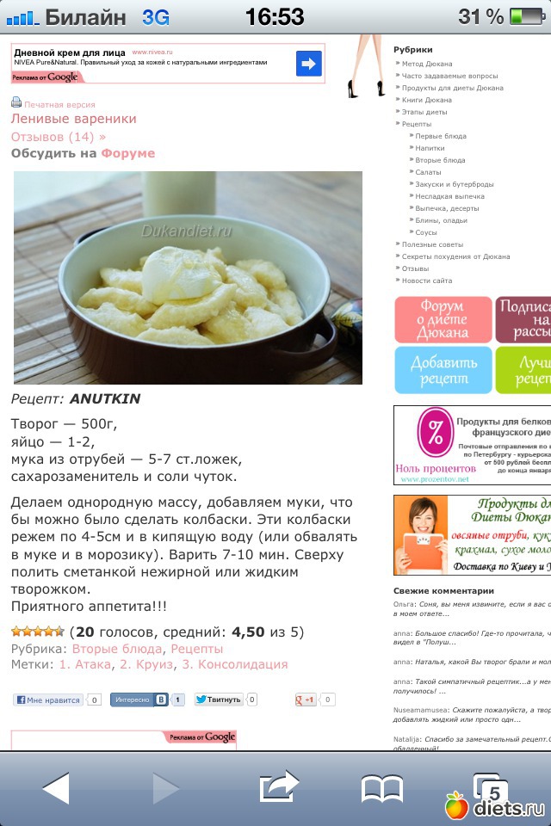Open the bookmarks book icon
Screen dimensions: 551x826
pos(381,789)
